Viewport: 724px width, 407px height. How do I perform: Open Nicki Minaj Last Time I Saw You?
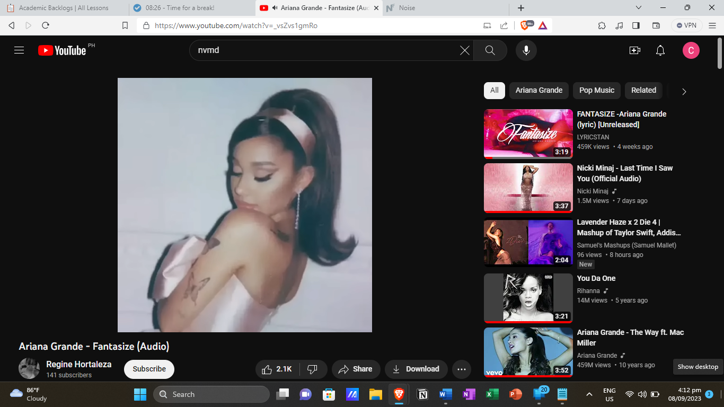click(625, 173)
